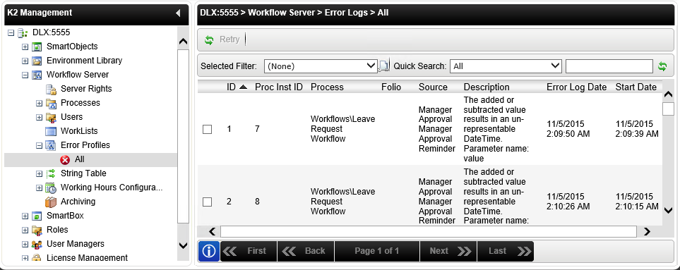The image size is (680, 270).
Task: Collapse the Error Profiles tree node
Action: (x=39, y=146)
